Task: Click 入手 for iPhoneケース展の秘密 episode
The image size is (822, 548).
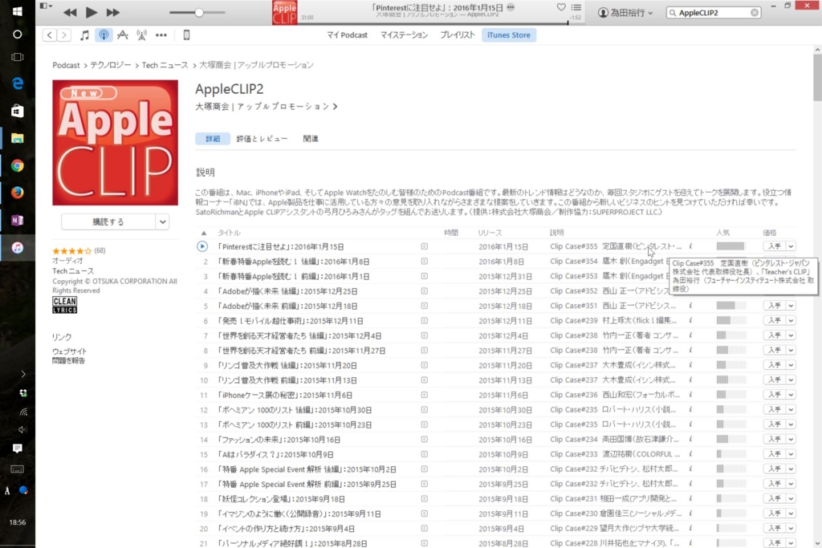Action: point(775,395)
